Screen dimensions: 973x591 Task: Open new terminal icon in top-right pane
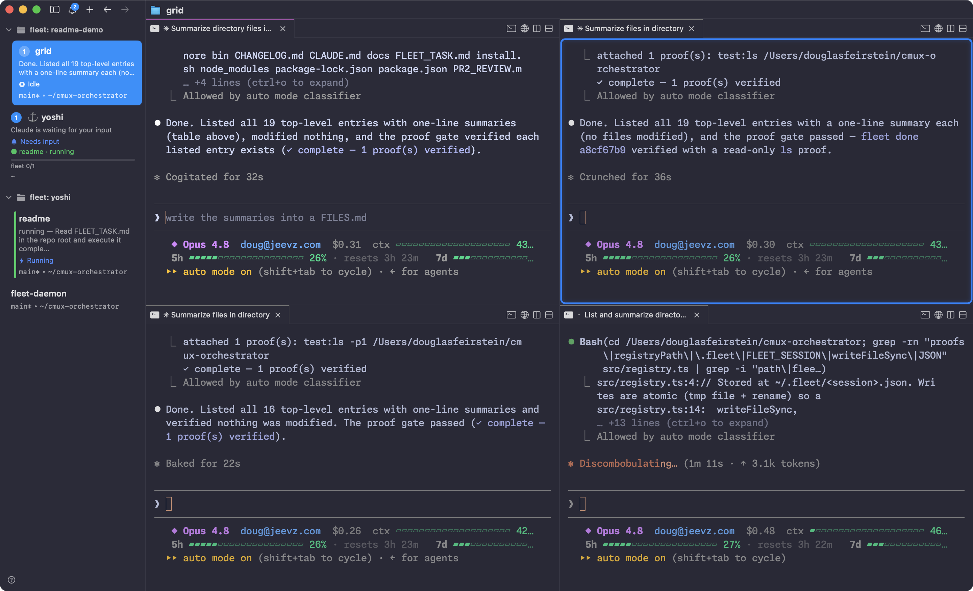[925, 28]
